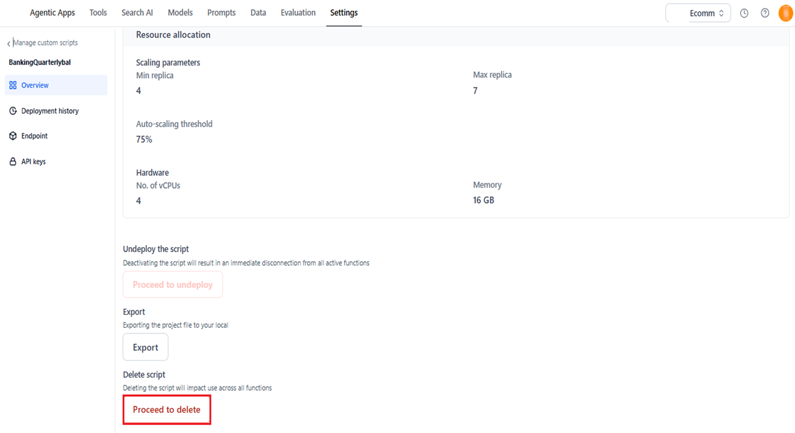795x433 pixels.
Task: Open the help question mark icon
Action: [765, 13]
